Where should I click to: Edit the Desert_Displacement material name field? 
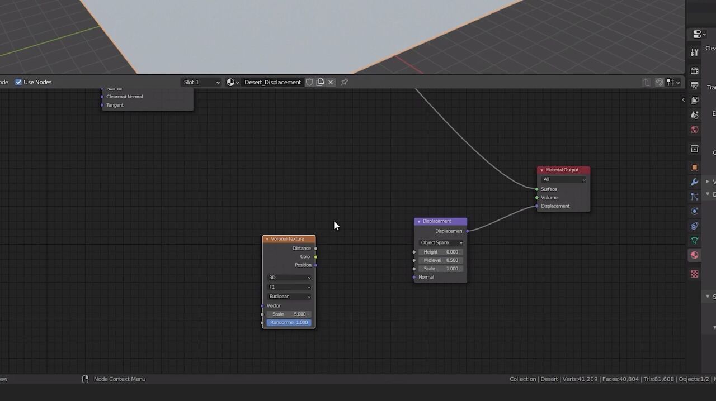click(272, 82)
